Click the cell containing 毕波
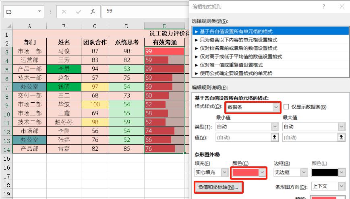This screenshot has height=199, width=350. point(64,104)
